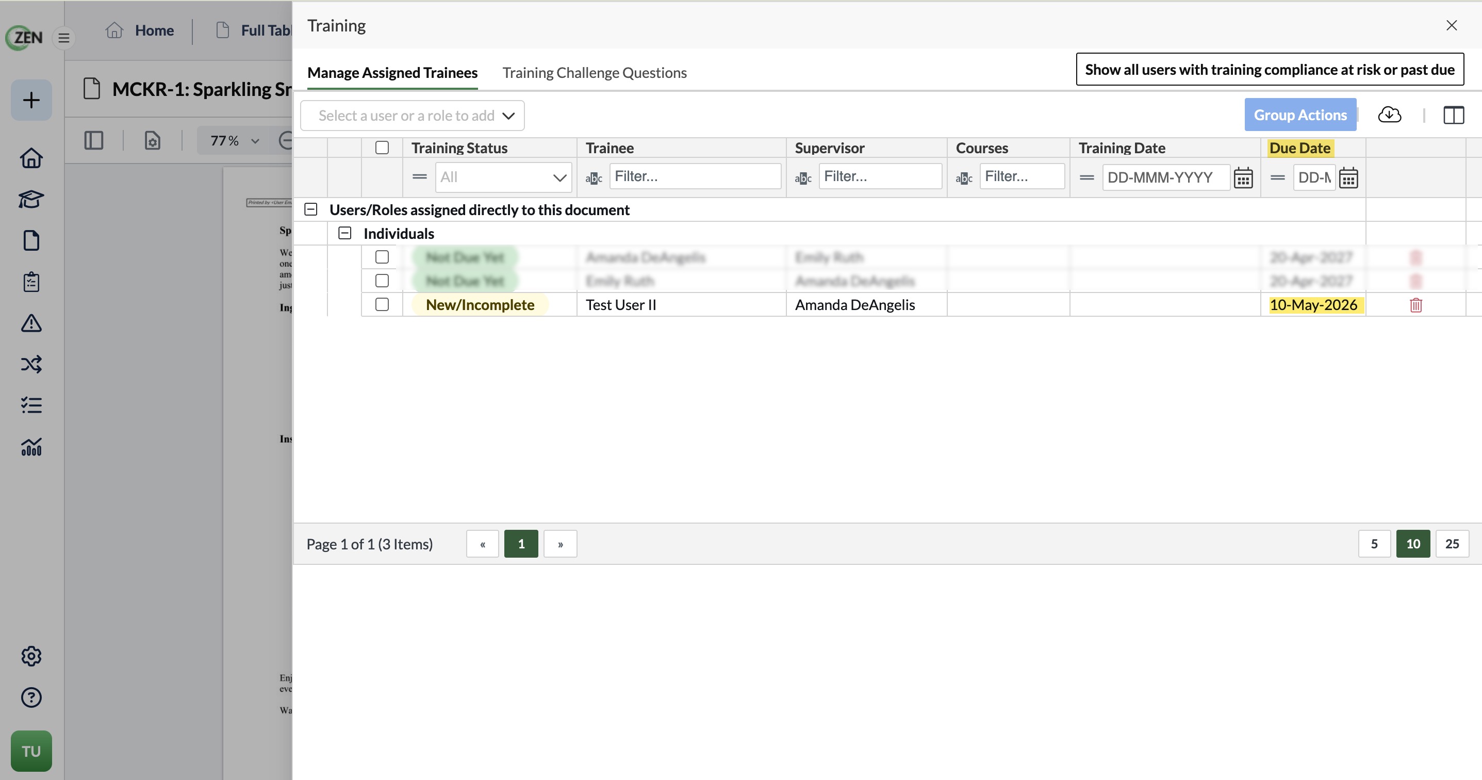1482x780 pixels.
Task: Set page size to 25 items
Action: [1452, 544]
